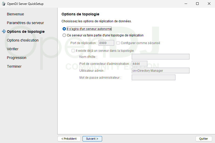This screenshot has width=215, height=143.
Task: Select the Vérifier step in sidebar
Action: pos(13,49)
